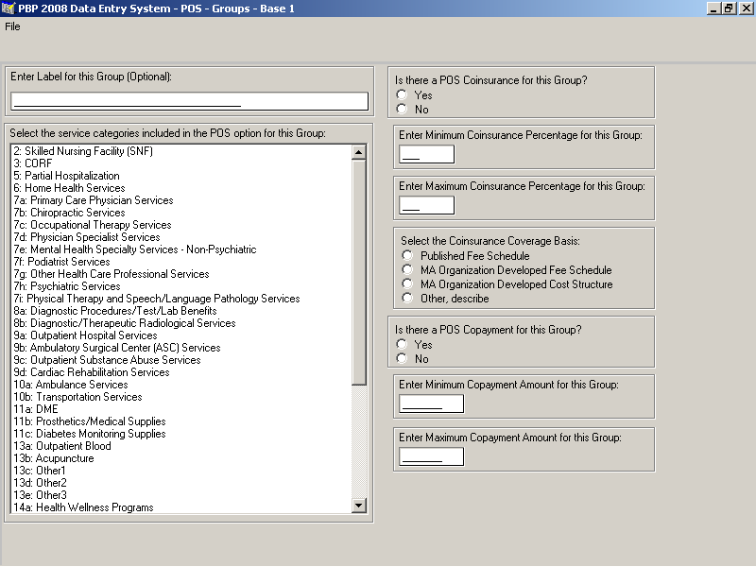Close the PBP Data Entry window
The width and height of the screenshot is (756, 567).
pyautogui.click(x=745, y=9)
